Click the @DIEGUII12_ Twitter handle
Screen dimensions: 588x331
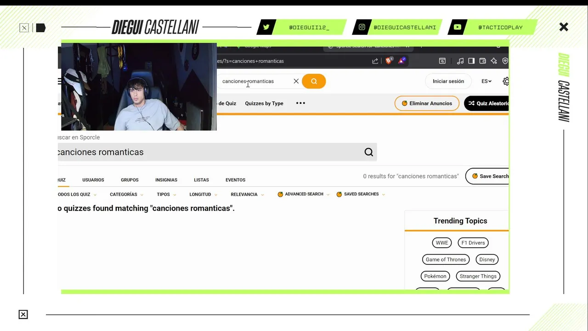pyautogui.click(x=309, y=28)
